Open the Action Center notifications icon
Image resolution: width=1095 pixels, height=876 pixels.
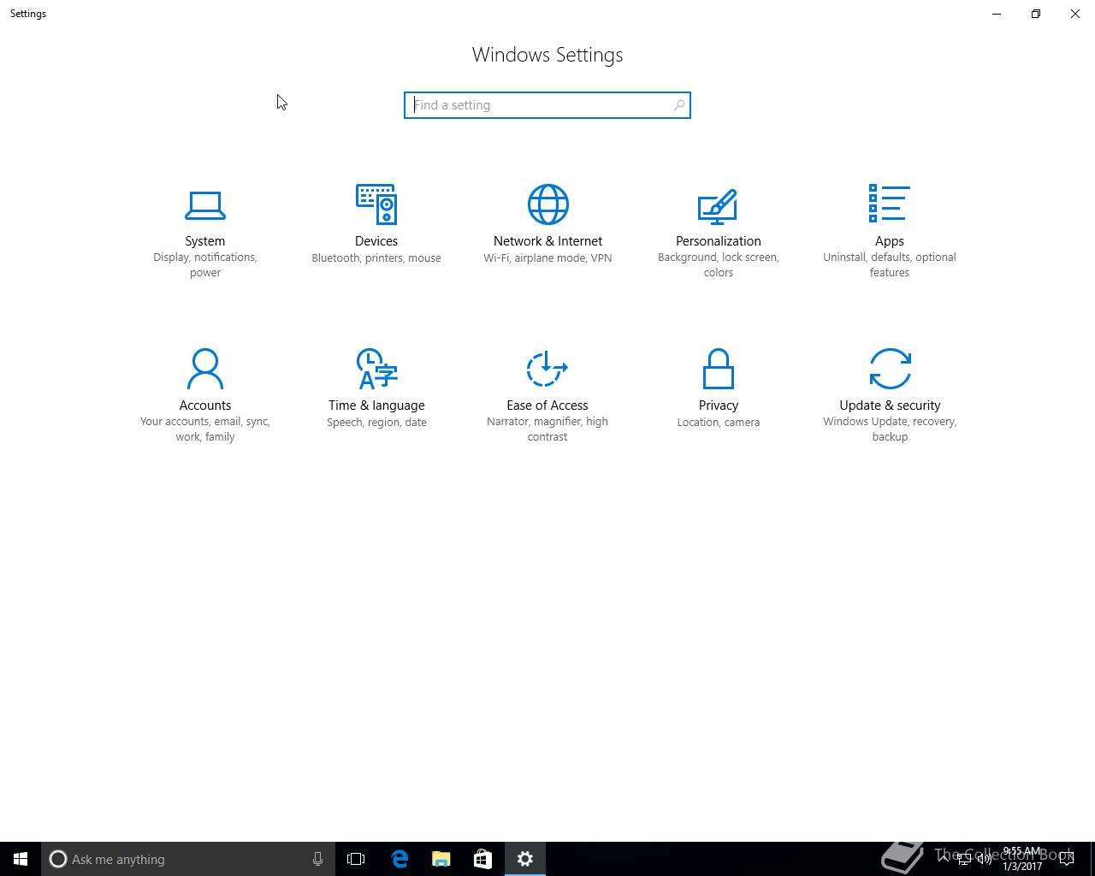click(1067, 859)
